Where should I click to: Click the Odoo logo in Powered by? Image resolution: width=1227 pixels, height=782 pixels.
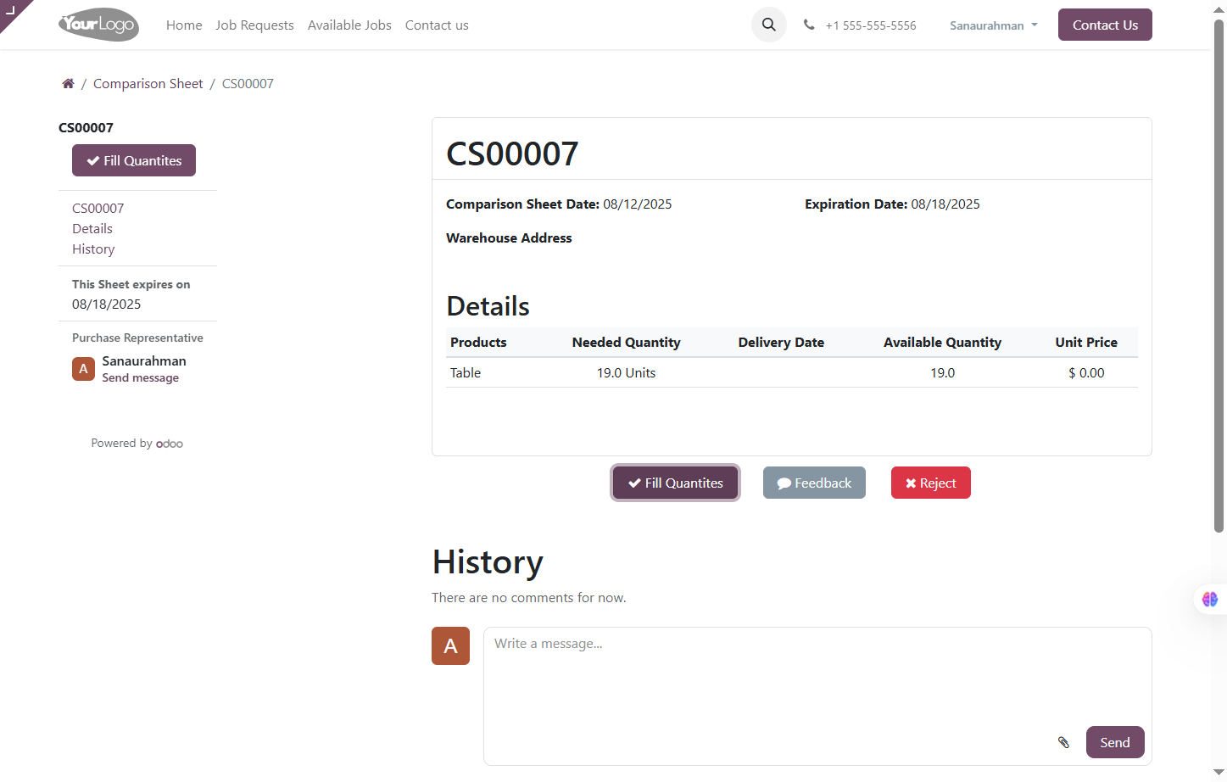tap(170, 444)
